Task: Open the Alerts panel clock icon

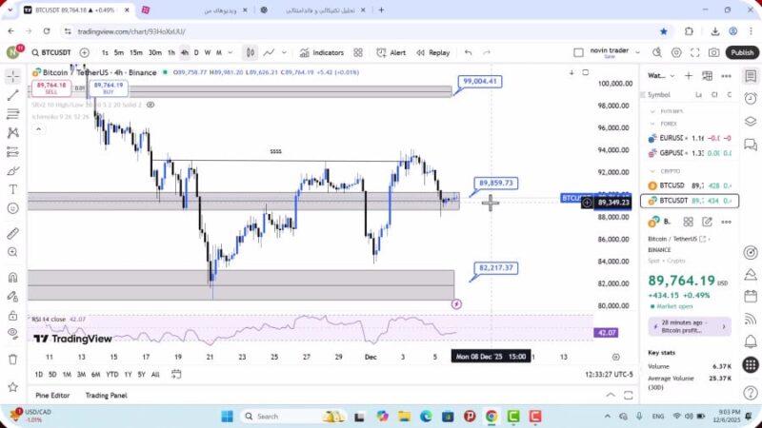Action: click(x=751, y=95)
